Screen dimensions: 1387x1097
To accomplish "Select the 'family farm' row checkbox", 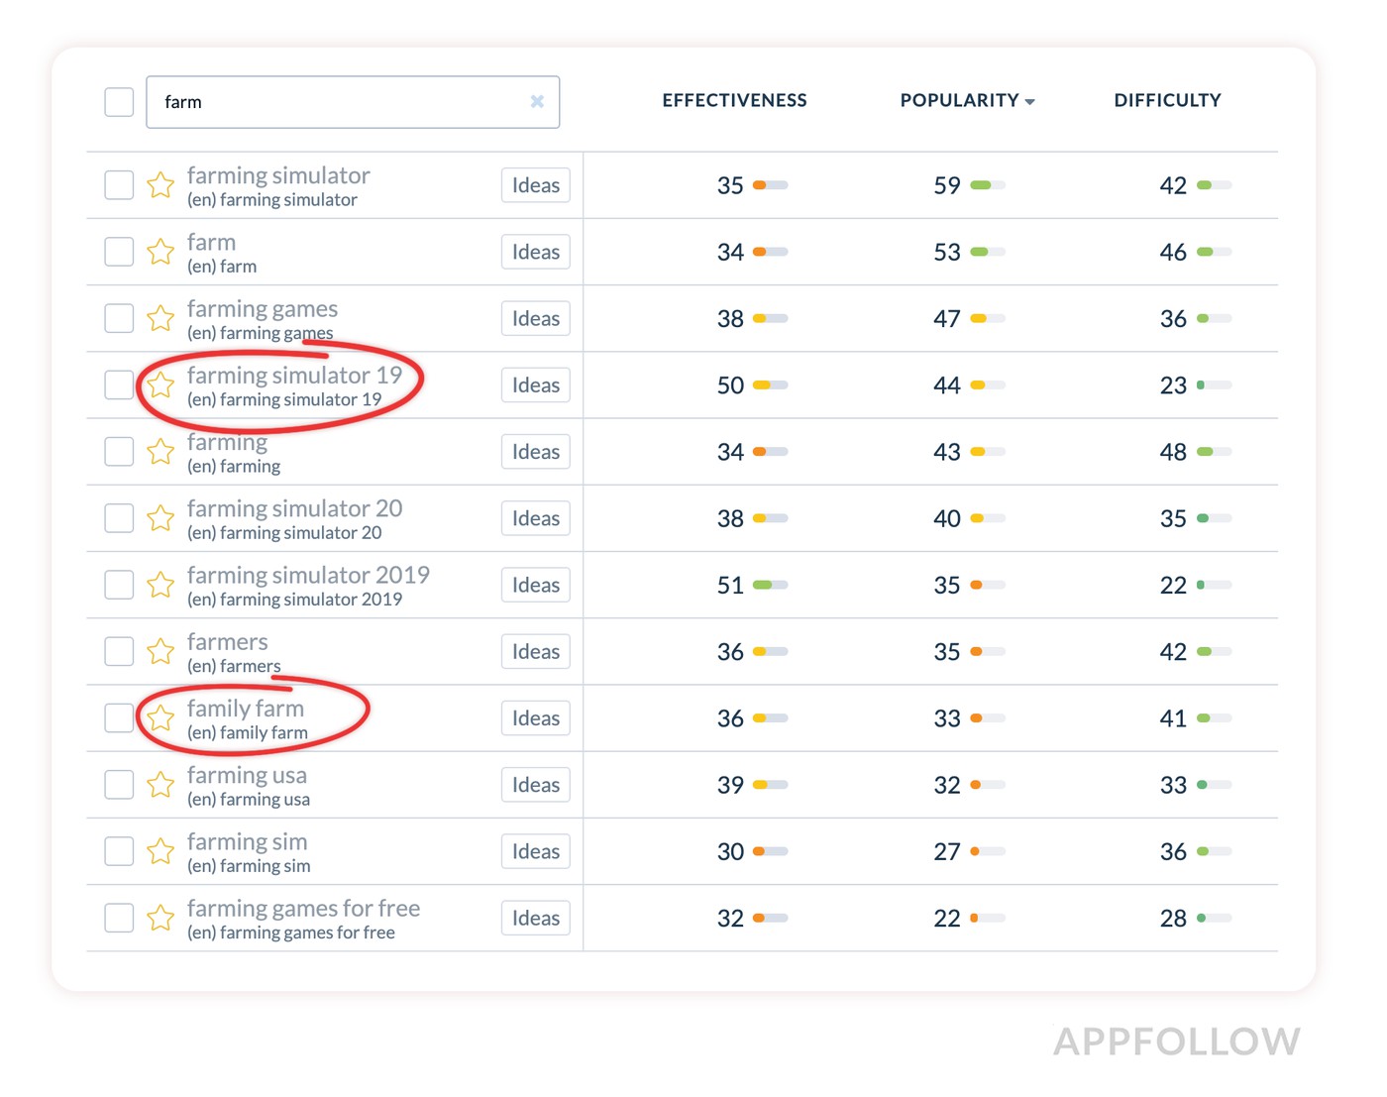I will pyautogui.click(x=119, y=717).
